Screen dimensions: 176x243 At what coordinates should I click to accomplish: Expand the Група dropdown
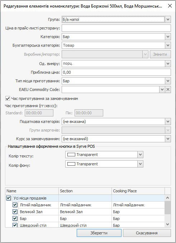tap(168, 19)
